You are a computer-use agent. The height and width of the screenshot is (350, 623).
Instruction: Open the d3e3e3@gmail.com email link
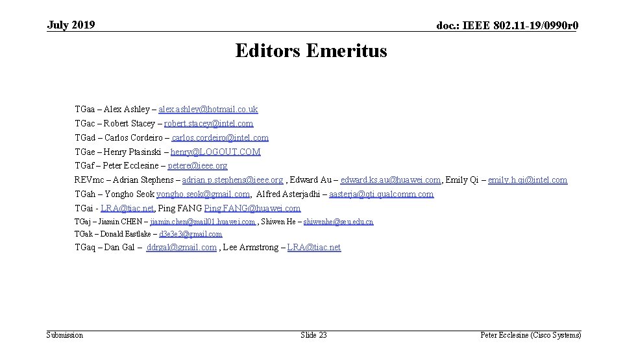(191, 234)
